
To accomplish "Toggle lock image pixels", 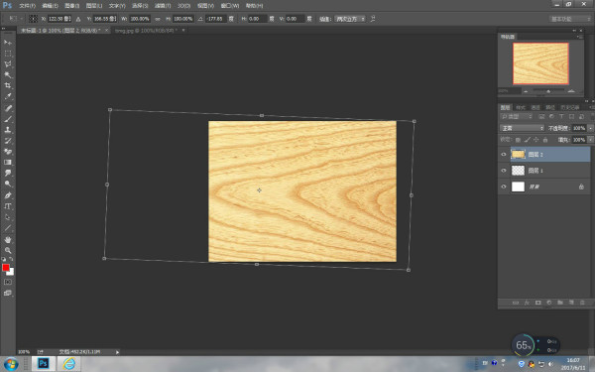I will (x=528, y=140).
